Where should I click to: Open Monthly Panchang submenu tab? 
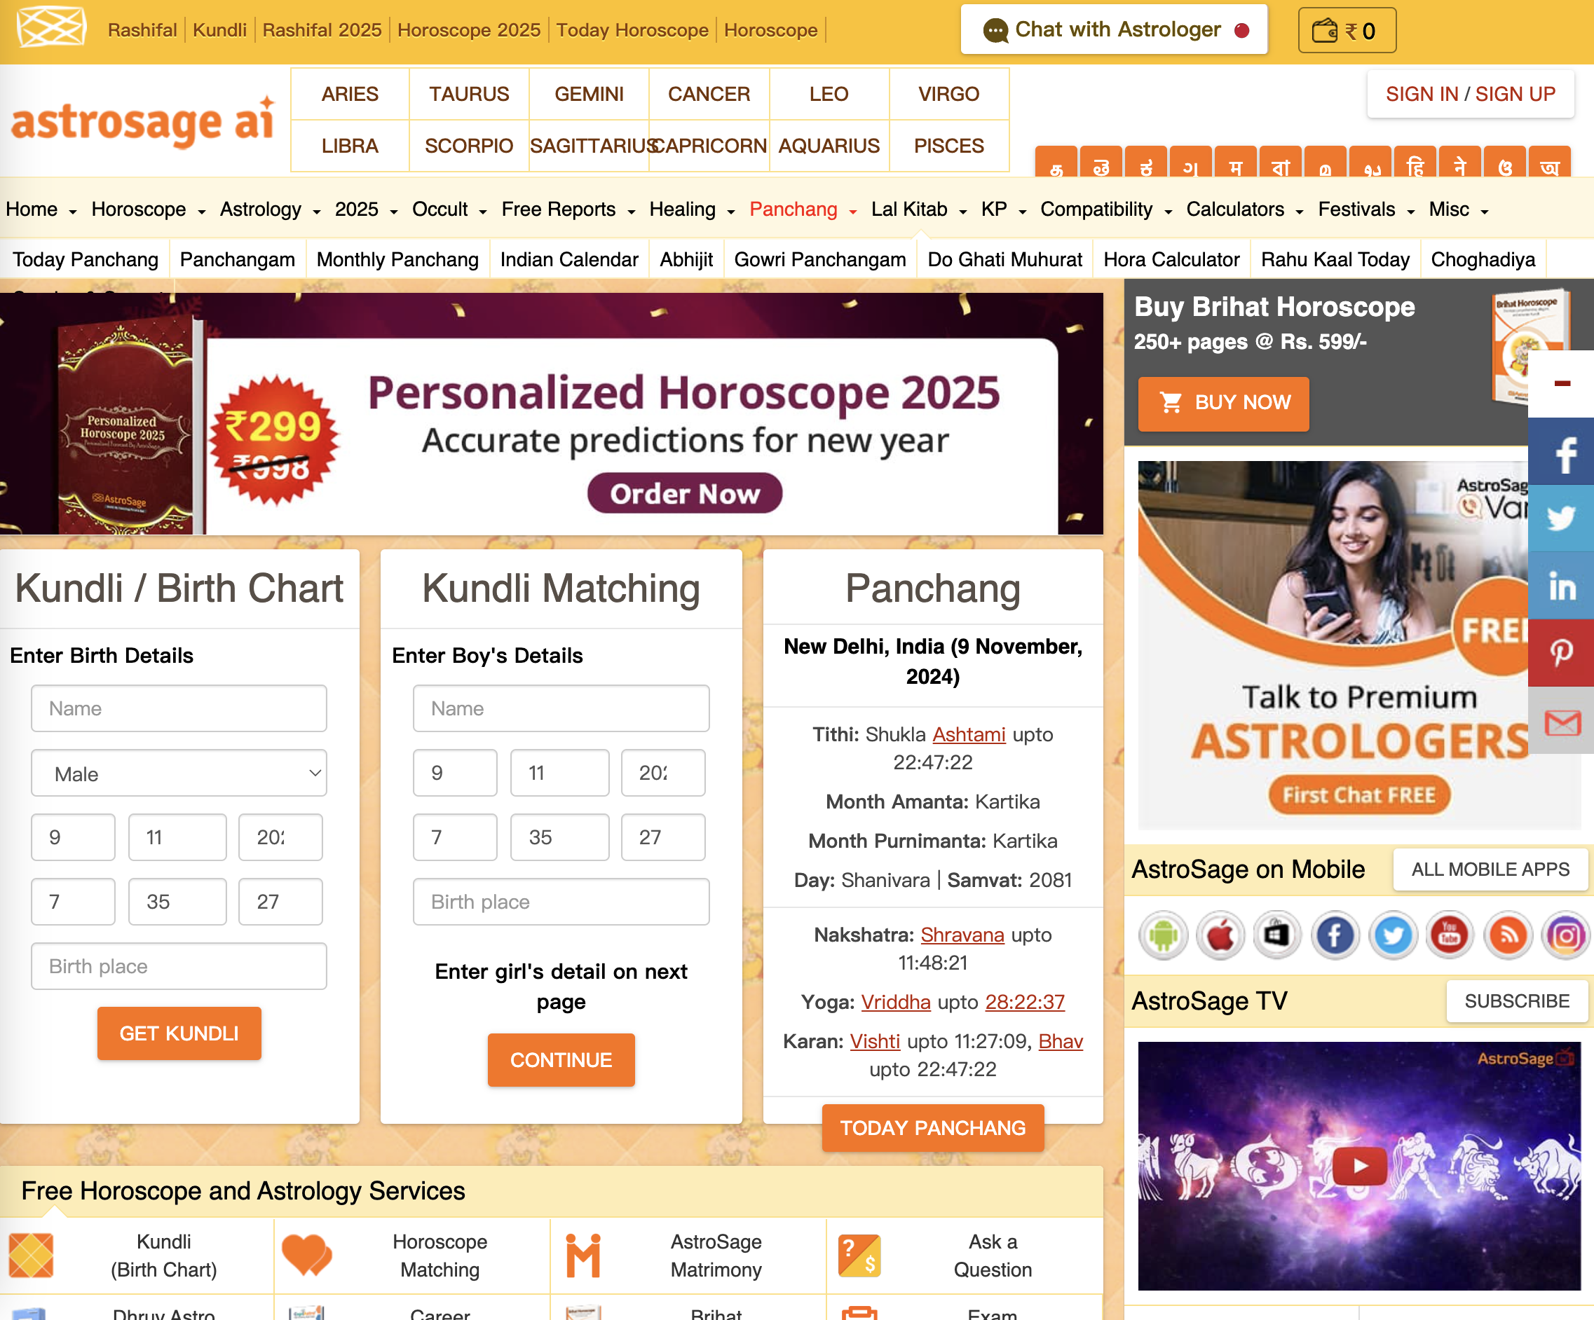397,259
